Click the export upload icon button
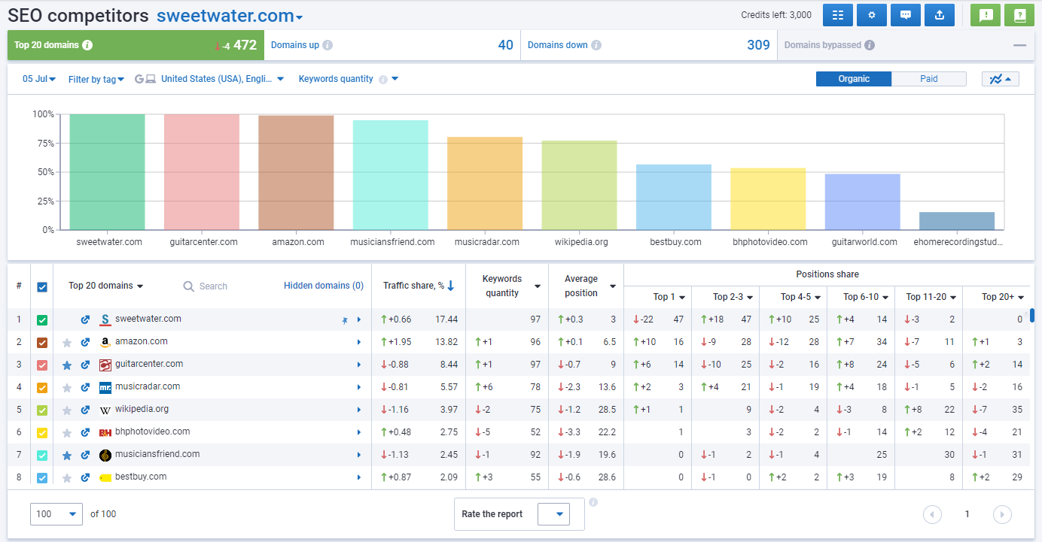Viewport: 1042px width, 542px height. [x=940, y=15]
